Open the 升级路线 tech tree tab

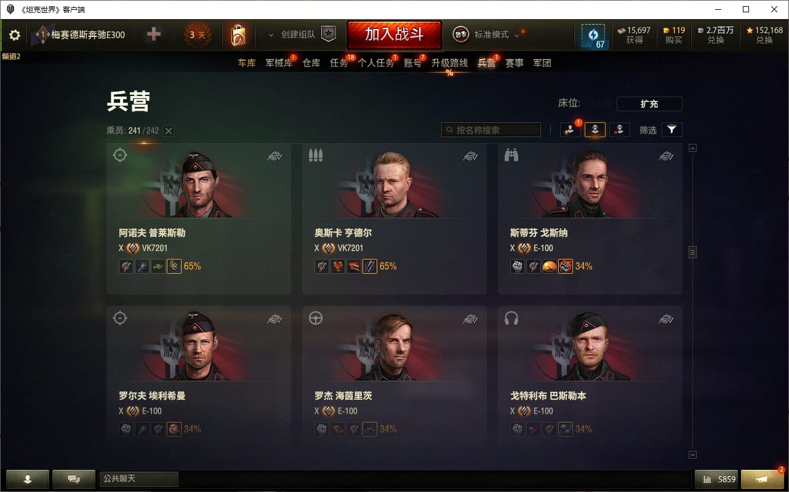pyautogui.click(x=449, y=63)
